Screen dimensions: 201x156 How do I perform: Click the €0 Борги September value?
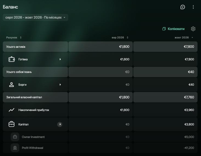[127, 85]
